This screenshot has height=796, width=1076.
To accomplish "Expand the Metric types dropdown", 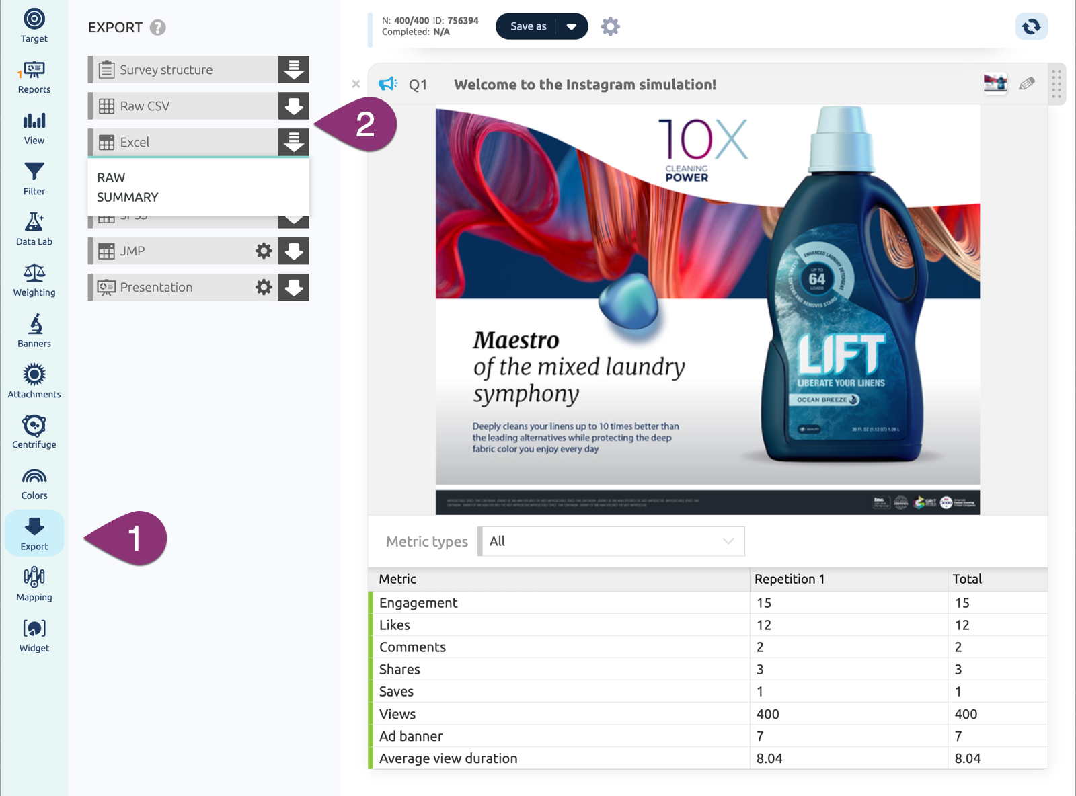I will click(x=612, y=541).
